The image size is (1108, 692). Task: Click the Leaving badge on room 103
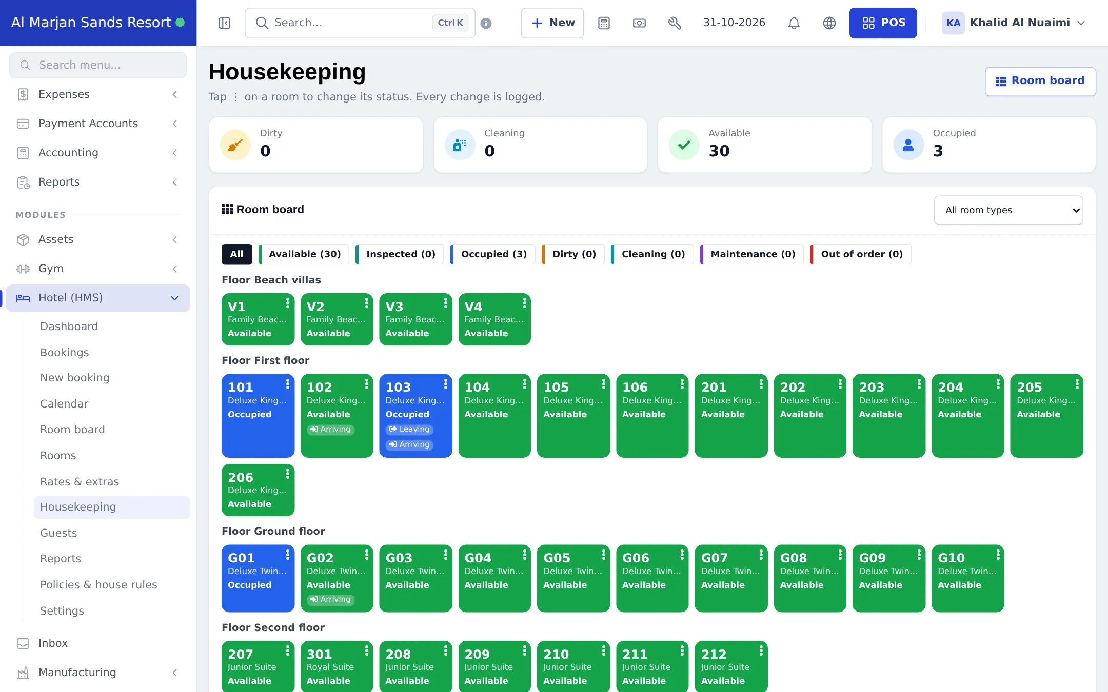[409, 430]
